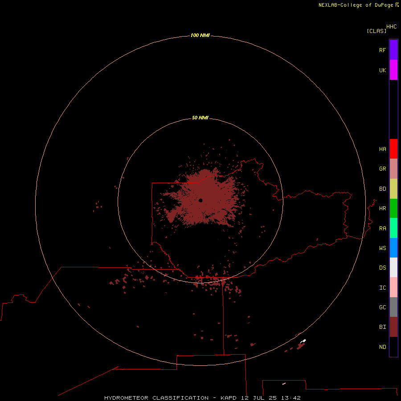Pick the HR green legend swatch
Screen dimensions: 401x401
pyautogui.click(x=393, y=209)
